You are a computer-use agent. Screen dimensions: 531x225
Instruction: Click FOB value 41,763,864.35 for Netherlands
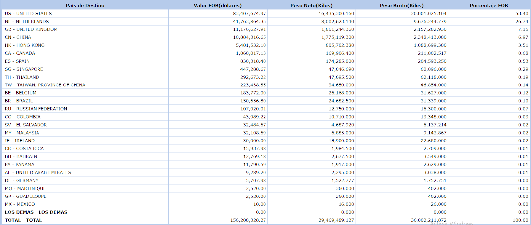249,21
